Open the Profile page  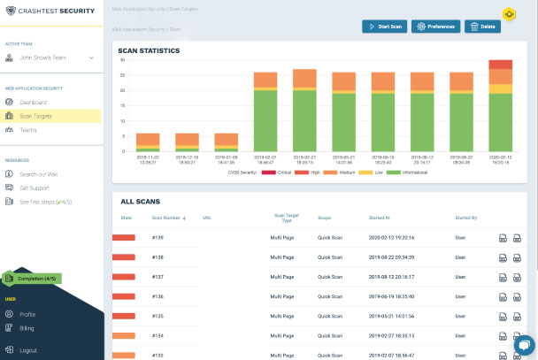tap(27, 314)
